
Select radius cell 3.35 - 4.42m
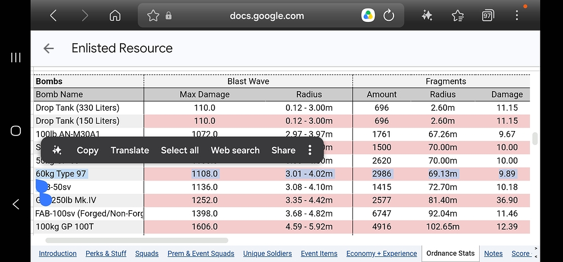click(x=309, y=200)
